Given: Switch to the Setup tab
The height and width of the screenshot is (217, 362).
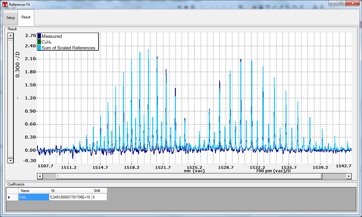Looking at the screenshot, I should (10, 17).
